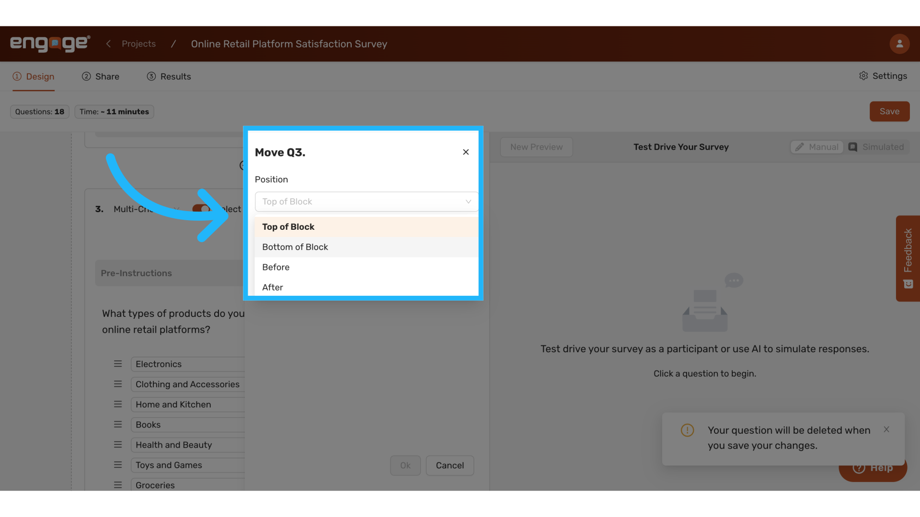The width and height of the screenshot is (920, 517).
Task: Click drag handle for Clothing and Accessories
Action: click(x=118, y=384)
